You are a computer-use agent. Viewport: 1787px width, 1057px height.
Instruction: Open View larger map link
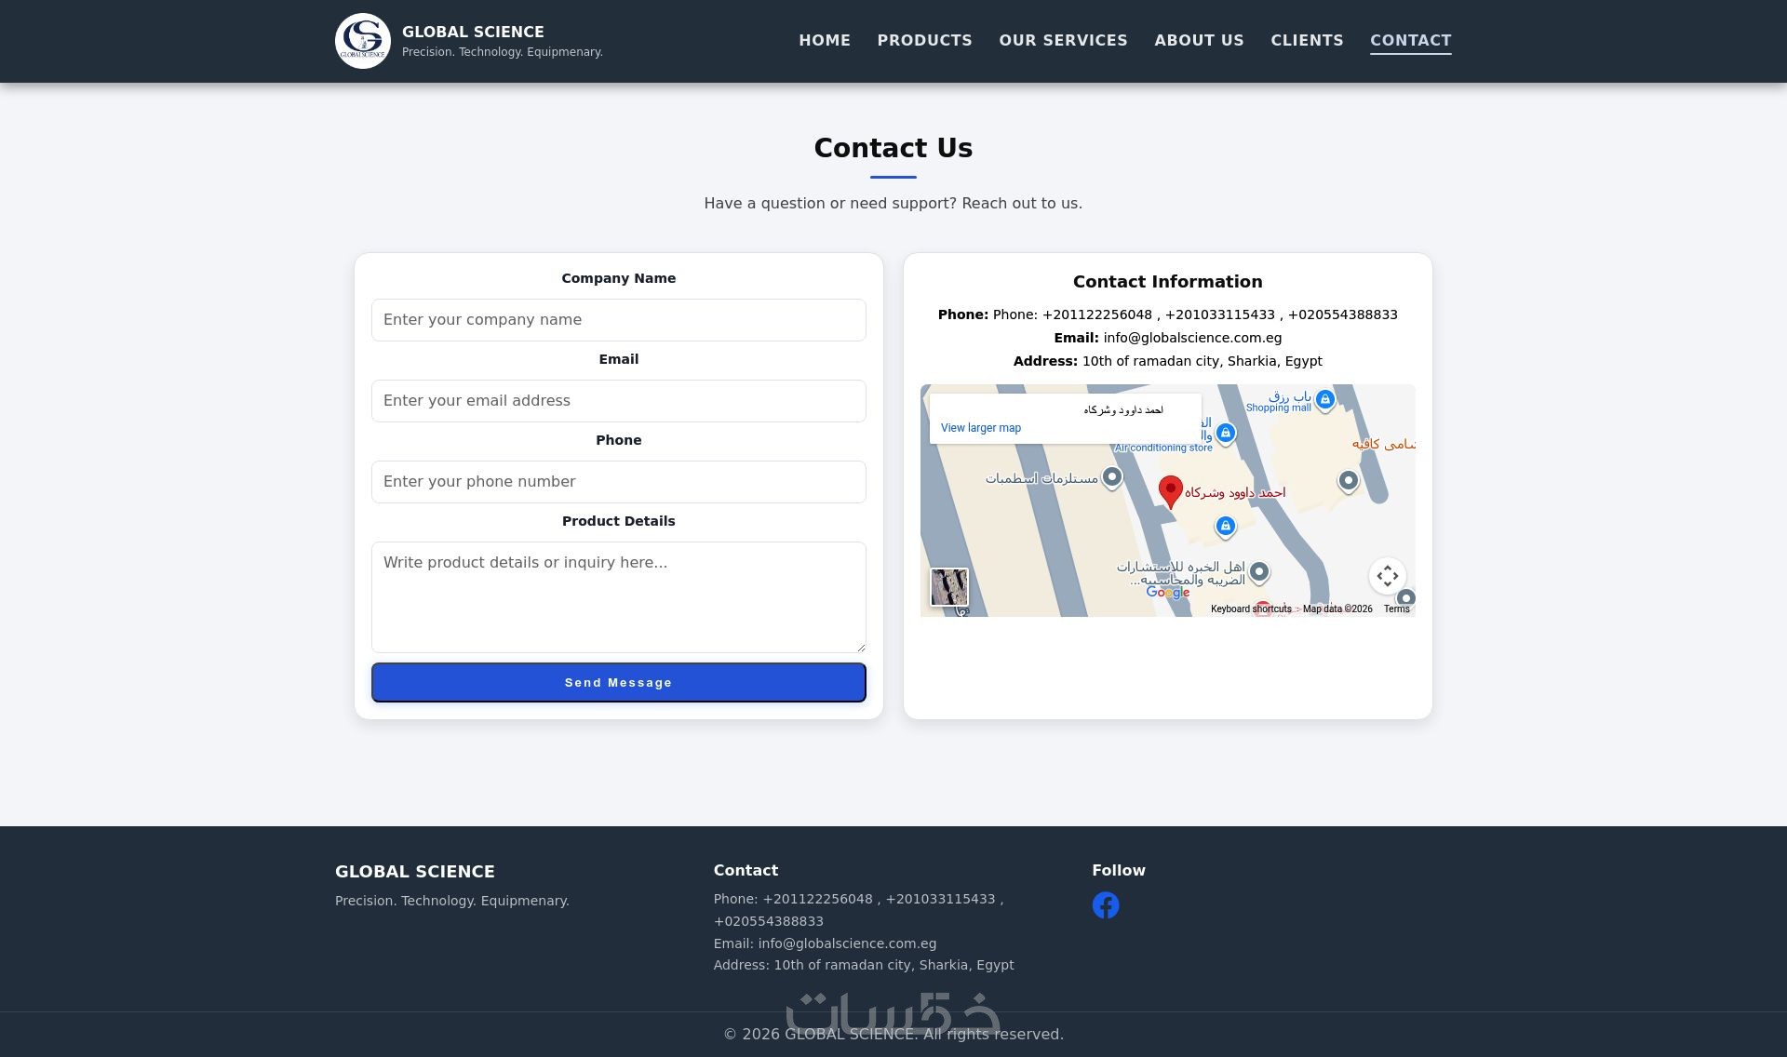980,428
